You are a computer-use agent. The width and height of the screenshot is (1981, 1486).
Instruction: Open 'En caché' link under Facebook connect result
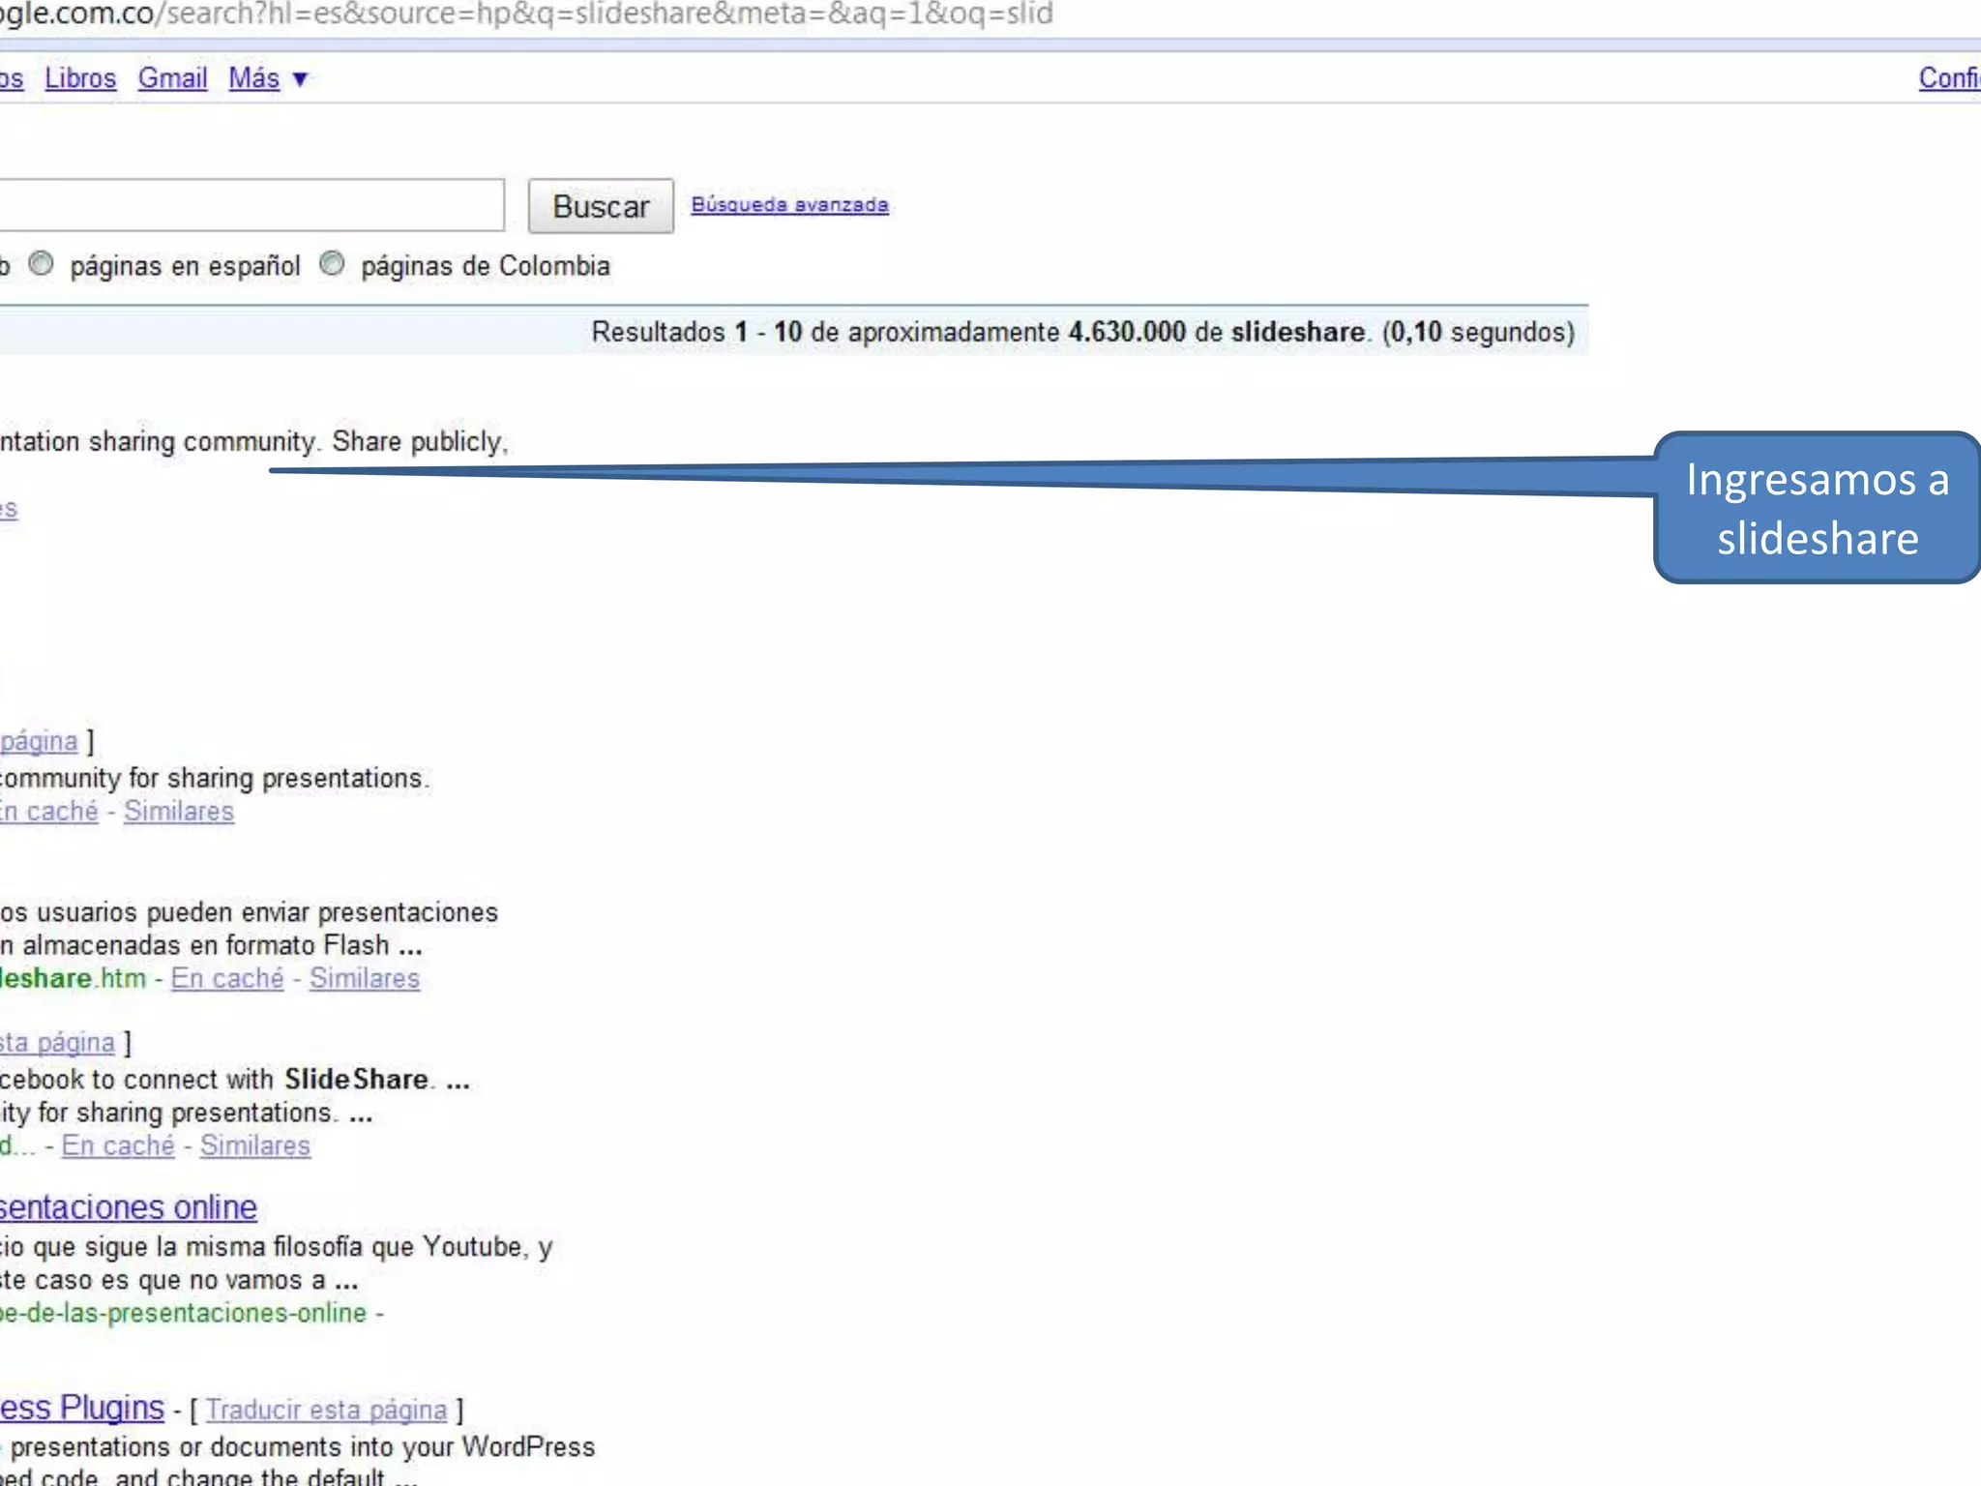[118, 1145]
